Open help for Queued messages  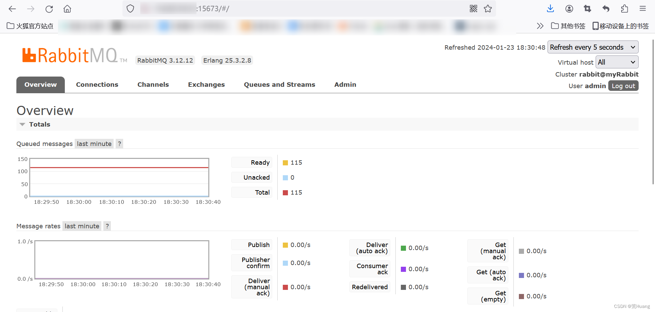pos(119,144)
